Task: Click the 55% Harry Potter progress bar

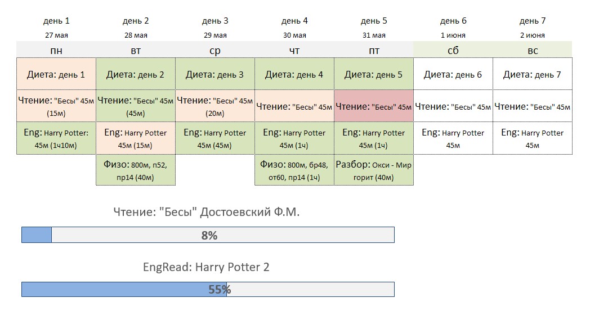Action: click(208, 290)
